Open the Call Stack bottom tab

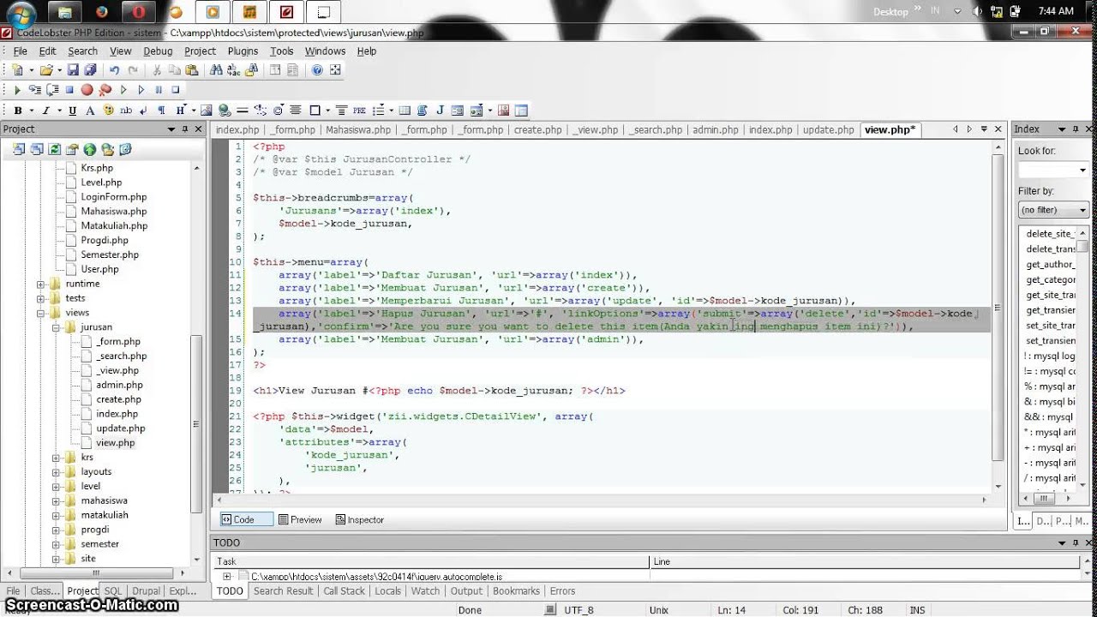point(344,591)
